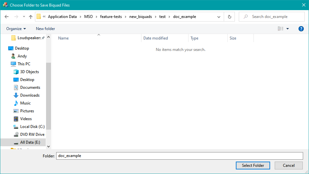Open DVD RW Drive
The height and width of the screenshot is (174, 309).
[x=29, y=134]
